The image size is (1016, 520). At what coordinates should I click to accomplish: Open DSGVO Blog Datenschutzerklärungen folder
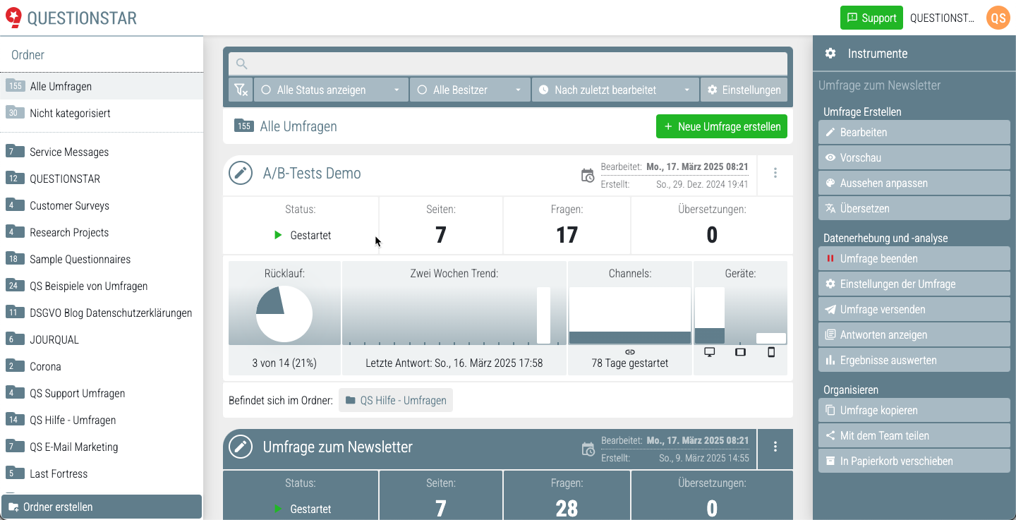tap(102, 313)
